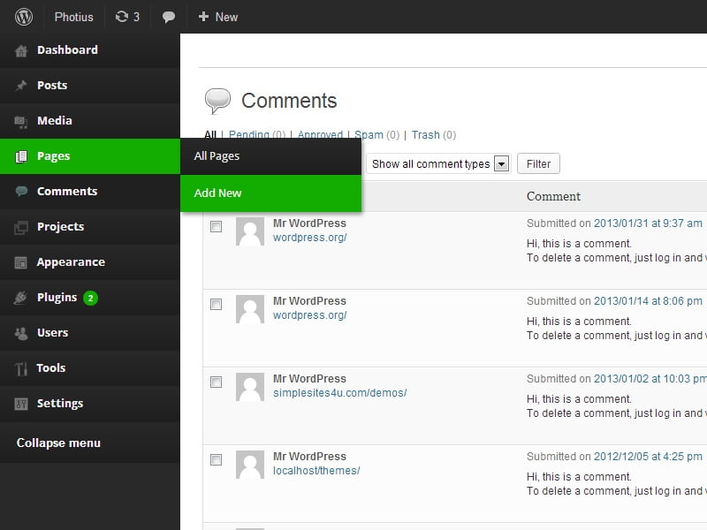Open the 2013/01/31 at 9:37 am date link
The width and height of the screenshot is (707, 530).
pyautogui.click(x=648, y=223)
